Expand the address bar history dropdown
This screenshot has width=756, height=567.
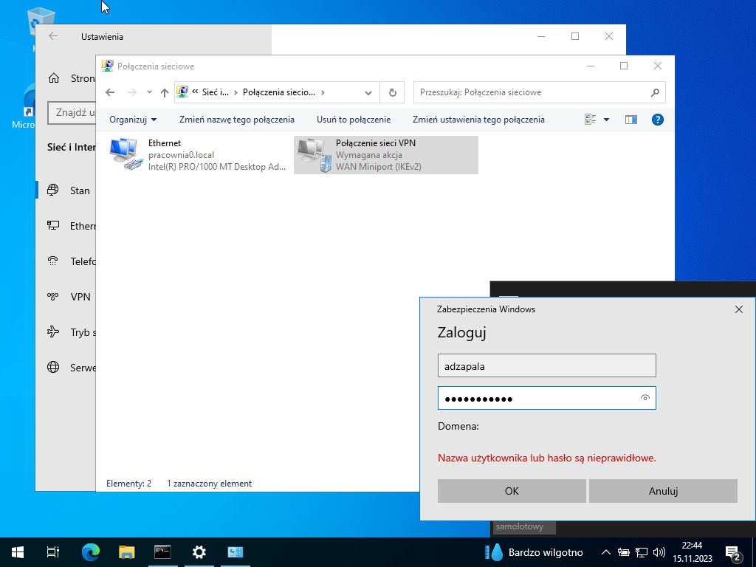368,92
